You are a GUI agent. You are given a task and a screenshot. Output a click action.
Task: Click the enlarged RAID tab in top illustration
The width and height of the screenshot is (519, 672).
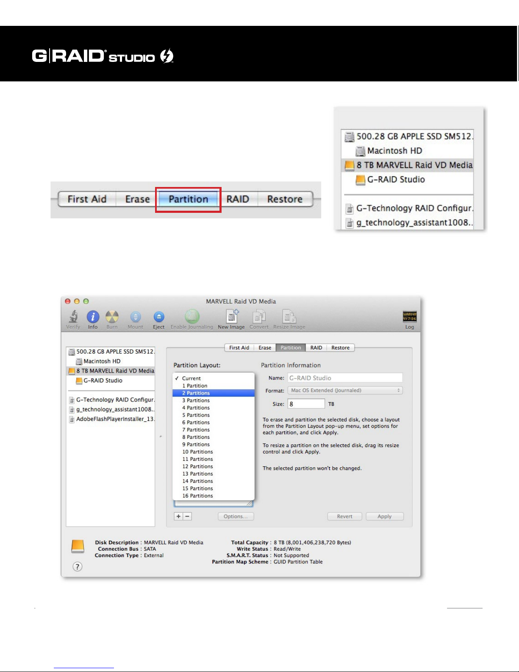[238, 199]
